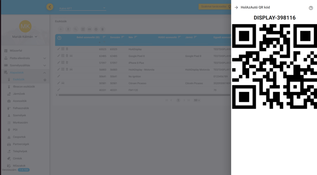Delete the HoADisplay row
Viewport: 317px width, 175px height.
(67, 49)
